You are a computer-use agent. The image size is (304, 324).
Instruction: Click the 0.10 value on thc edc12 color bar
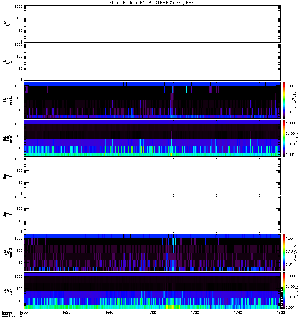tap(289, 251)
